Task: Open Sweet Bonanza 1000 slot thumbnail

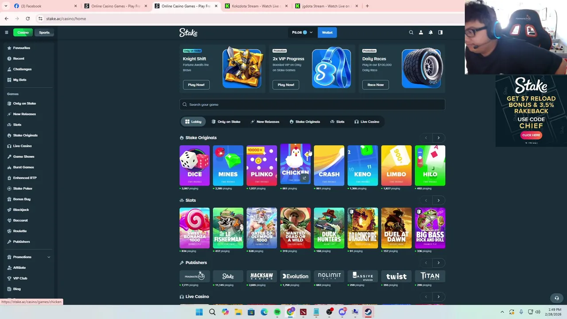Action: click(194, 228)
